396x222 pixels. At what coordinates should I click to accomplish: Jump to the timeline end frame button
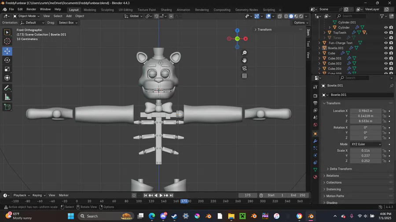[x=171, y=195]
